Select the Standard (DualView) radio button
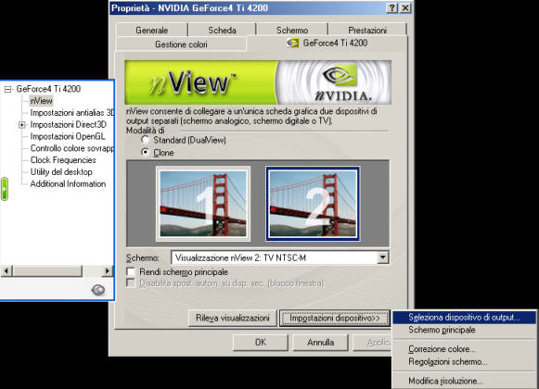This screenshot has width=539, height=389. coord(146,140)
